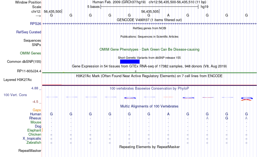Viewport: 257px width, 157px height.
Task: Click RefSeq genes from NCBI title
Action: click(149, 28)
